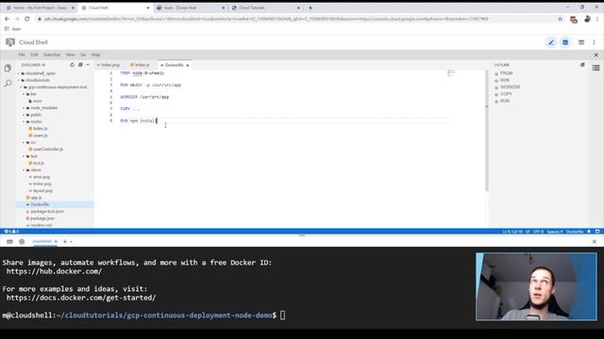This screenshot has width=604, height=339.
Task: Toggle the editor pencil button in Cloud Shell header
Action: click(551, 42)
